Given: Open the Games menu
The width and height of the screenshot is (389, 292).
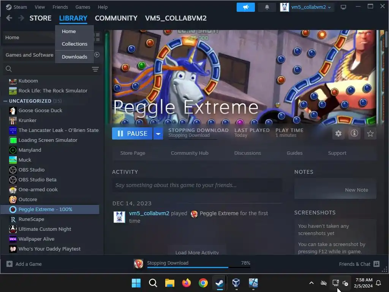Looking at the screenshot, I should click(82, 7).
